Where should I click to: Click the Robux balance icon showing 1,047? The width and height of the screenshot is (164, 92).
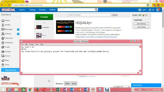pos(140,10)
